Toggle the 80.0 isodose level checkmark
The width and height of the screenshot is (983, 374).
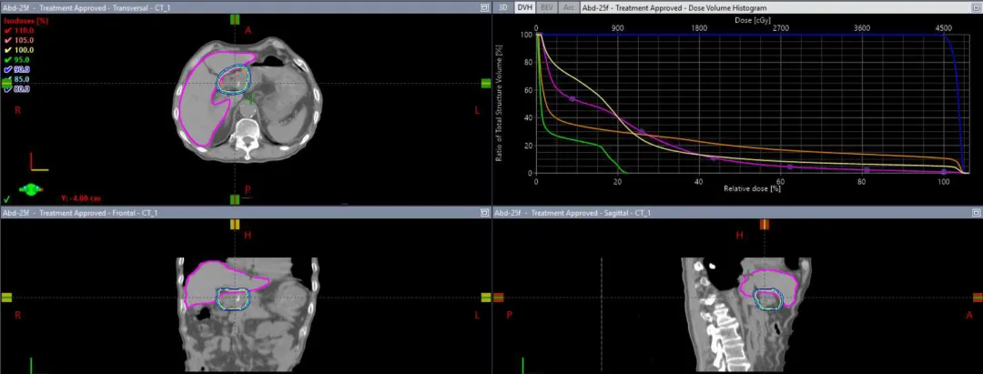point(7,89)
